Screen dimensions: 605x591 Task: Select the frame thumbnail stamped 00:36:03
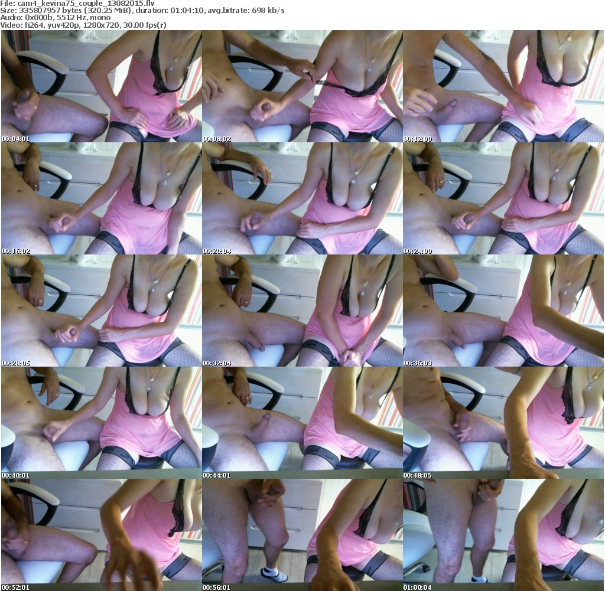(503, 311)
